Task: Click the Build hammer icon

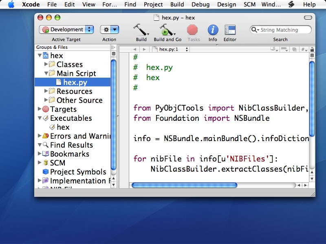Action: 141,30
